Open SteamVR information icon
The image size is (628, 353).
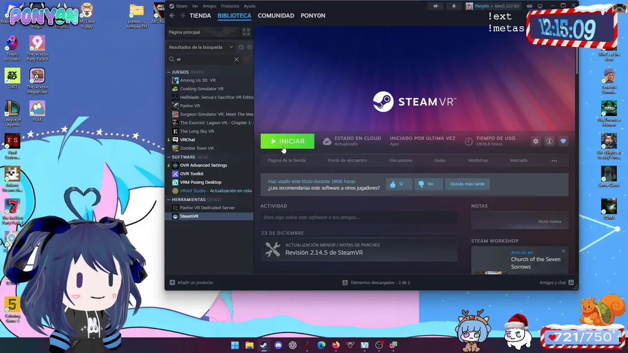[549, 141]
